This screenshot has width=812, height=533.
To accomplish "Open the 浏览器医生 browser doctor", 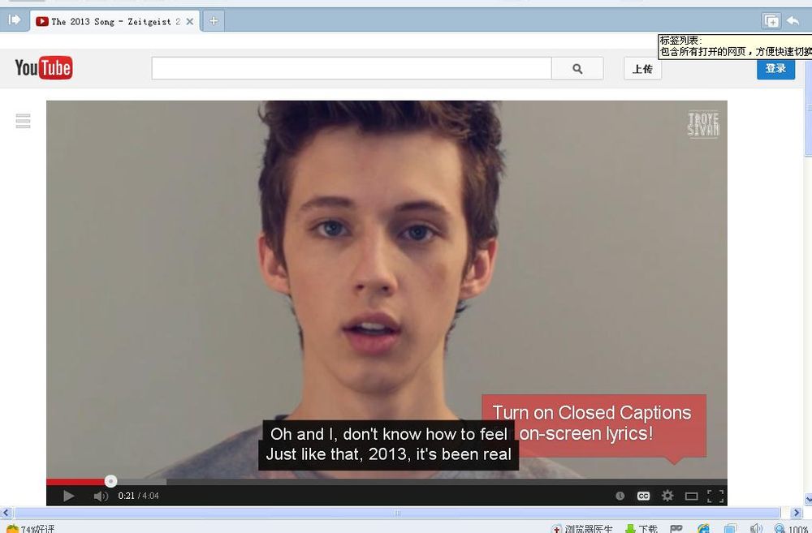I will point(582,529).
